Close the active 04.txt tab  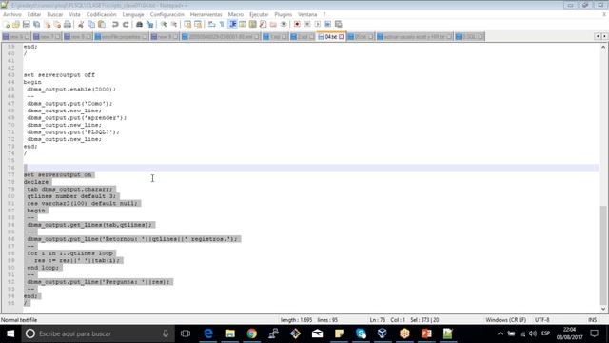(x=342, y=37)
